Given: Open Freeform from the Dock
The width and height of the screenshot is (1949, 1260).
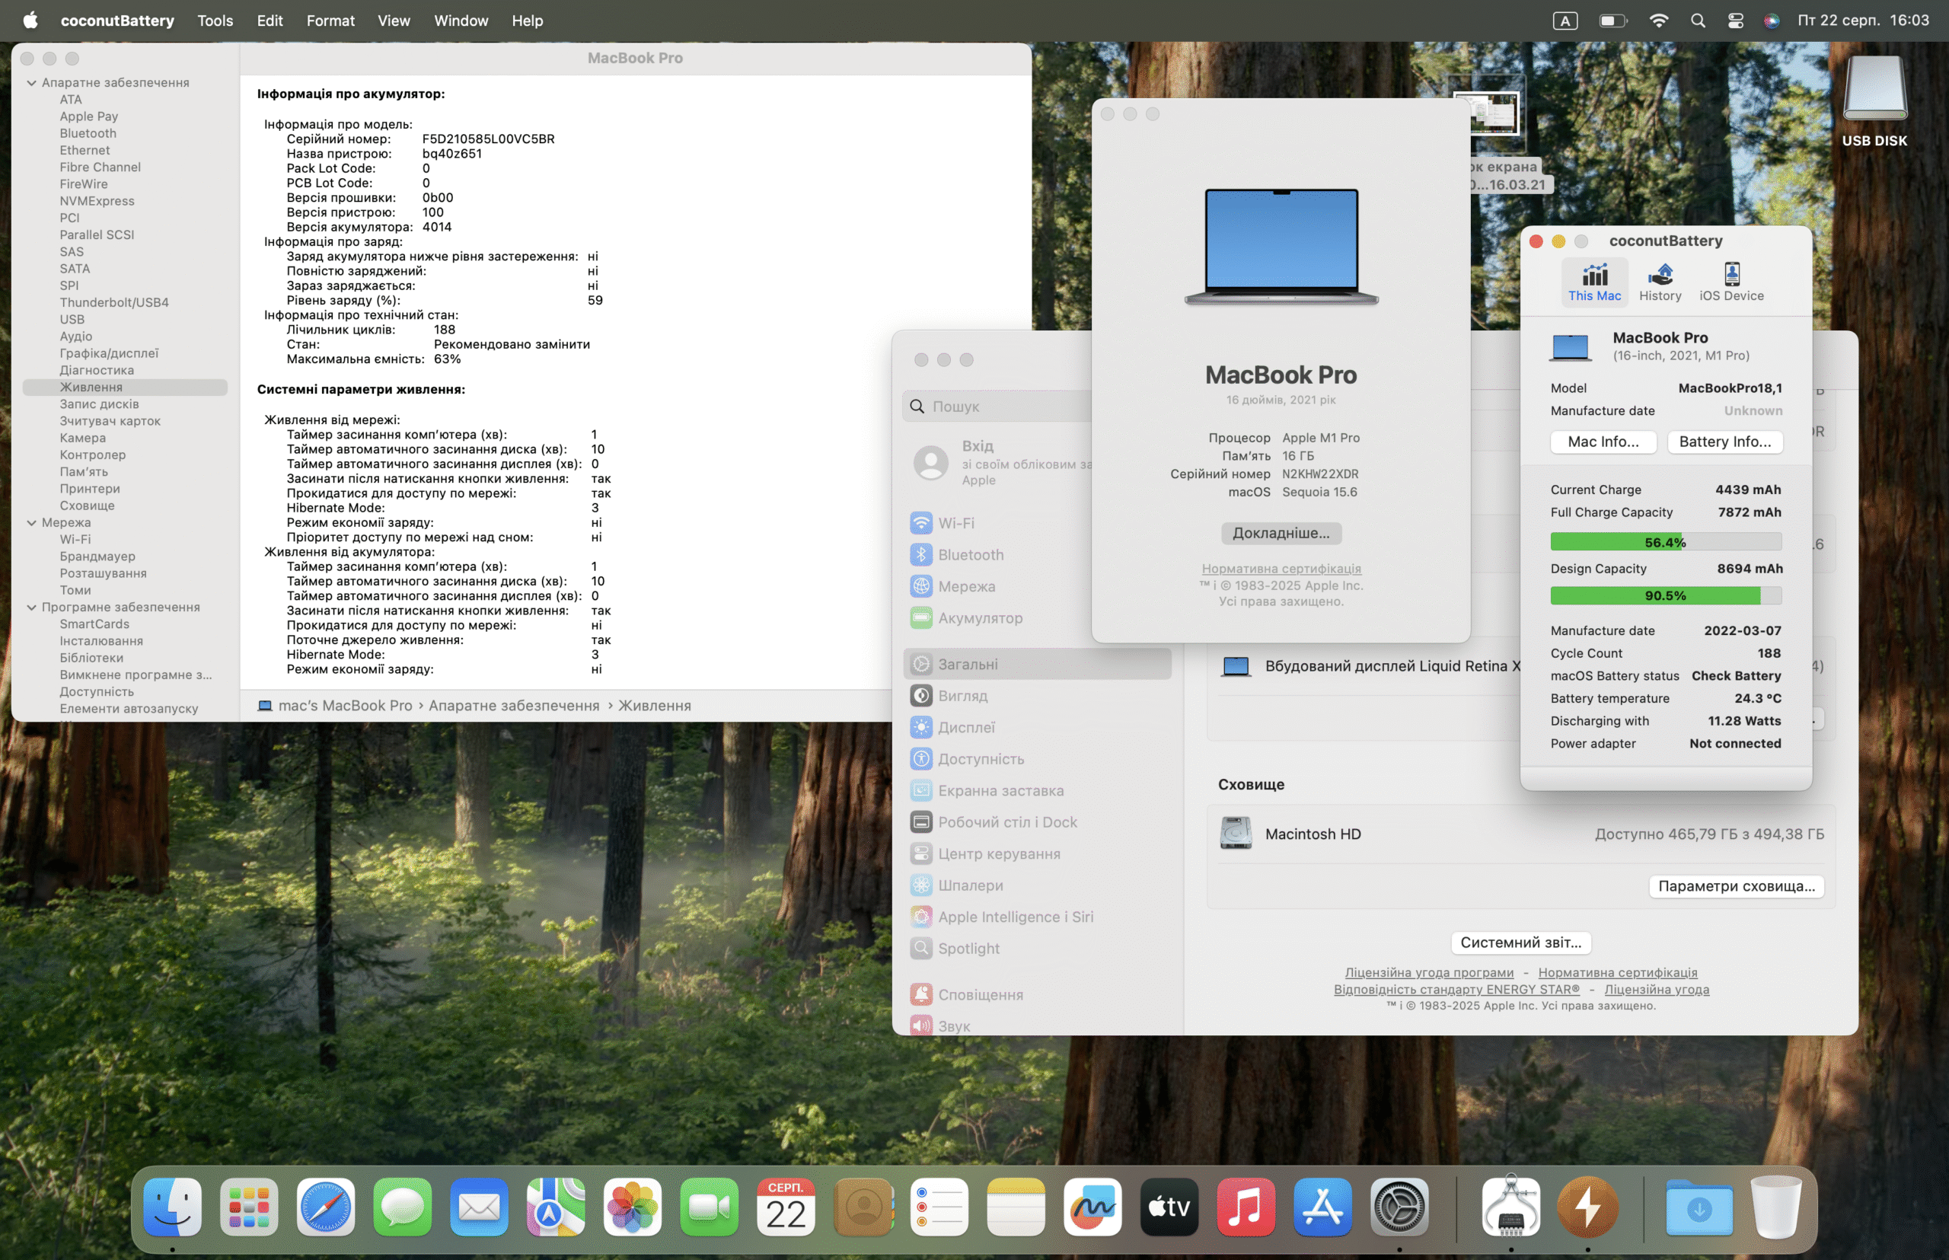Looking at the screenshot, I should coord(1093,1207).
